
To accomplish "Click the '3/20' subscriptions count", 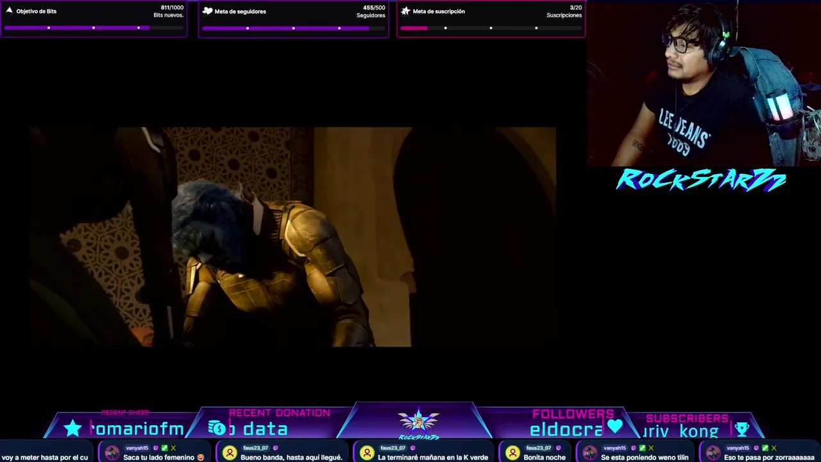I will click(576, 8).
